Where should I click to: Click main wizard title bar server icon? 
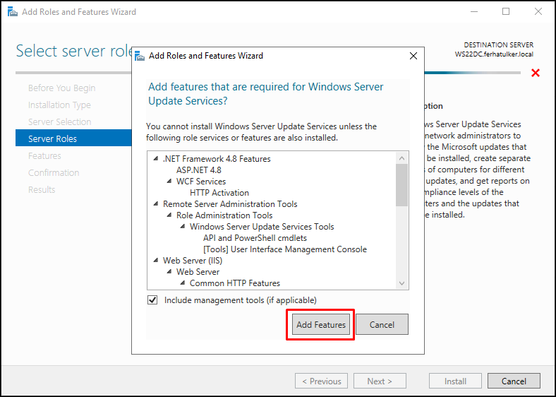click(13, 12)
